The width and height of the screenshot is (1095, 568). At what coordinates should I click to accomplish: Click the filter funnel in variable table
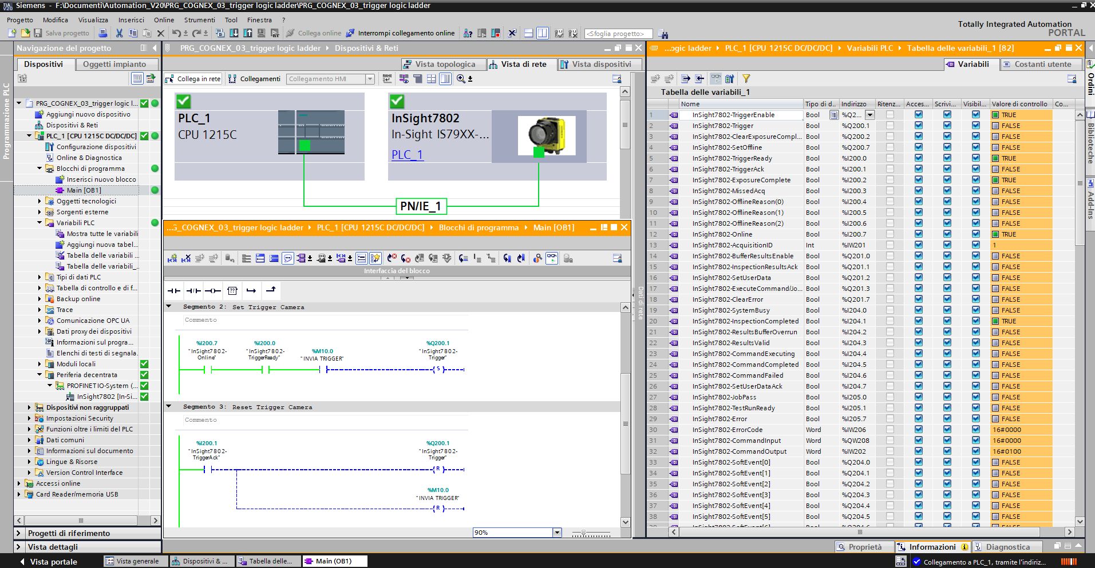746,79
